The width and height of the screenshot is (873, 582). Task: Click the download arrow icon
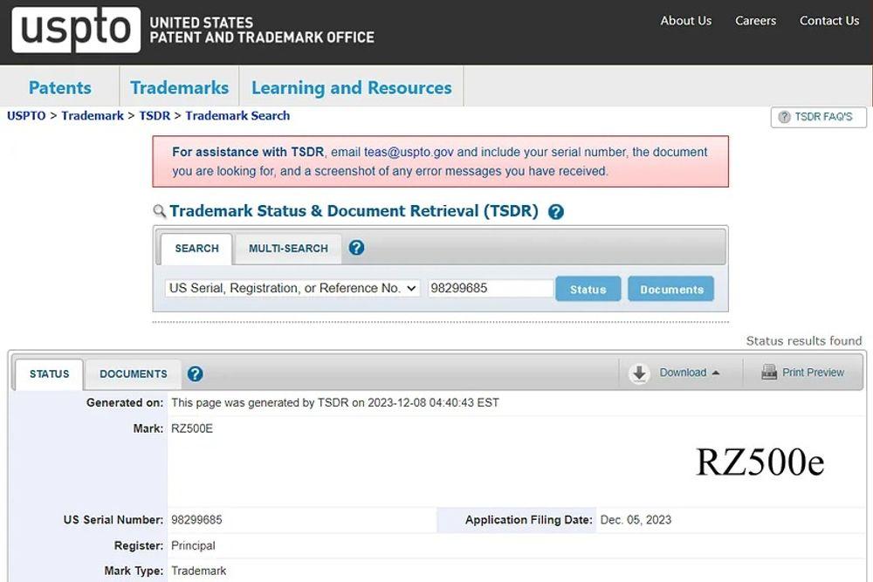[x=639, y=373]
